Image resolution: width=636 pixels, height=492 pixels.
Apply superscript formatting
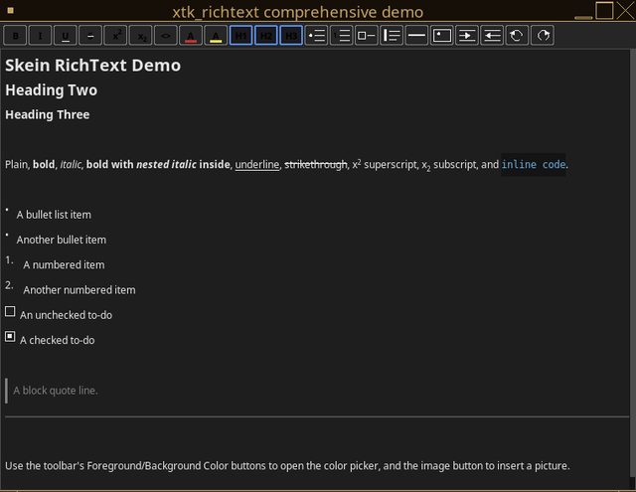[115, 36]
